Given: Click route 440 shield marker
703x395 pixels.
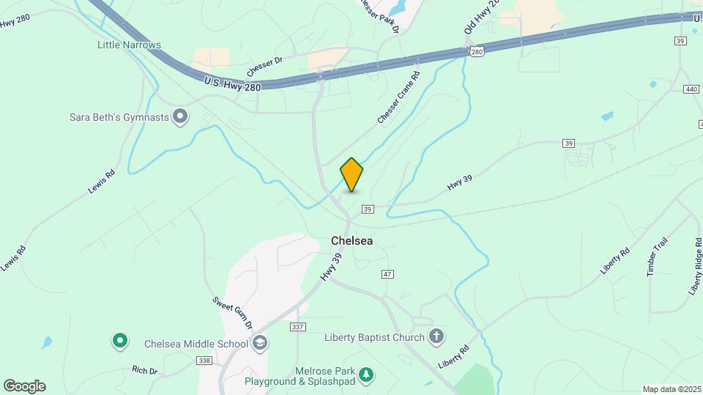Looking at the screenshot, I should tap(691, 89).
